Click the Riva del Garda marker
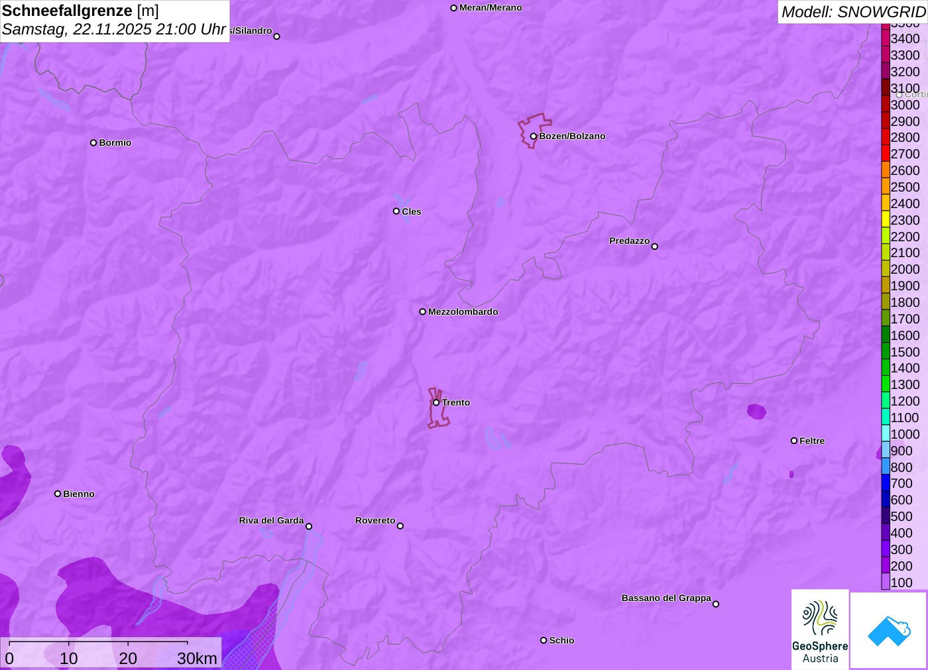Viewport: 928px width, 670px height. point(308,526)
